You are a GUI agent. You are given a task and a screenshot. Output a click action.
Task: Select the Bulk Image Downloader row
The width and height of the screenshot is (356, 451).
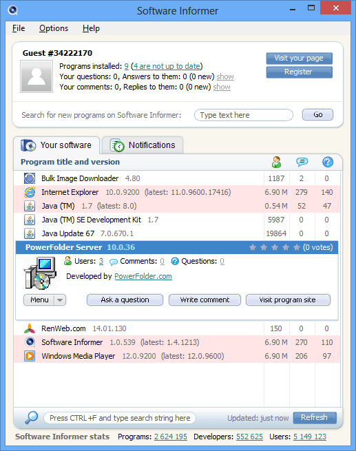coord(177,178)
